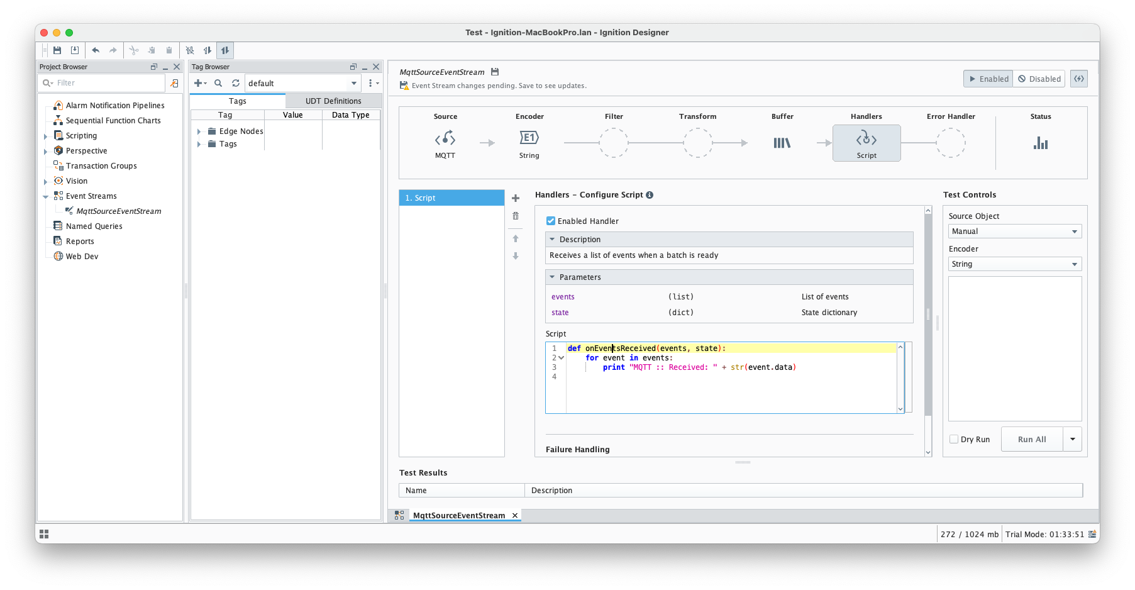Click the Run All button
1135x590 pixels.
(x=1032, y=439)
